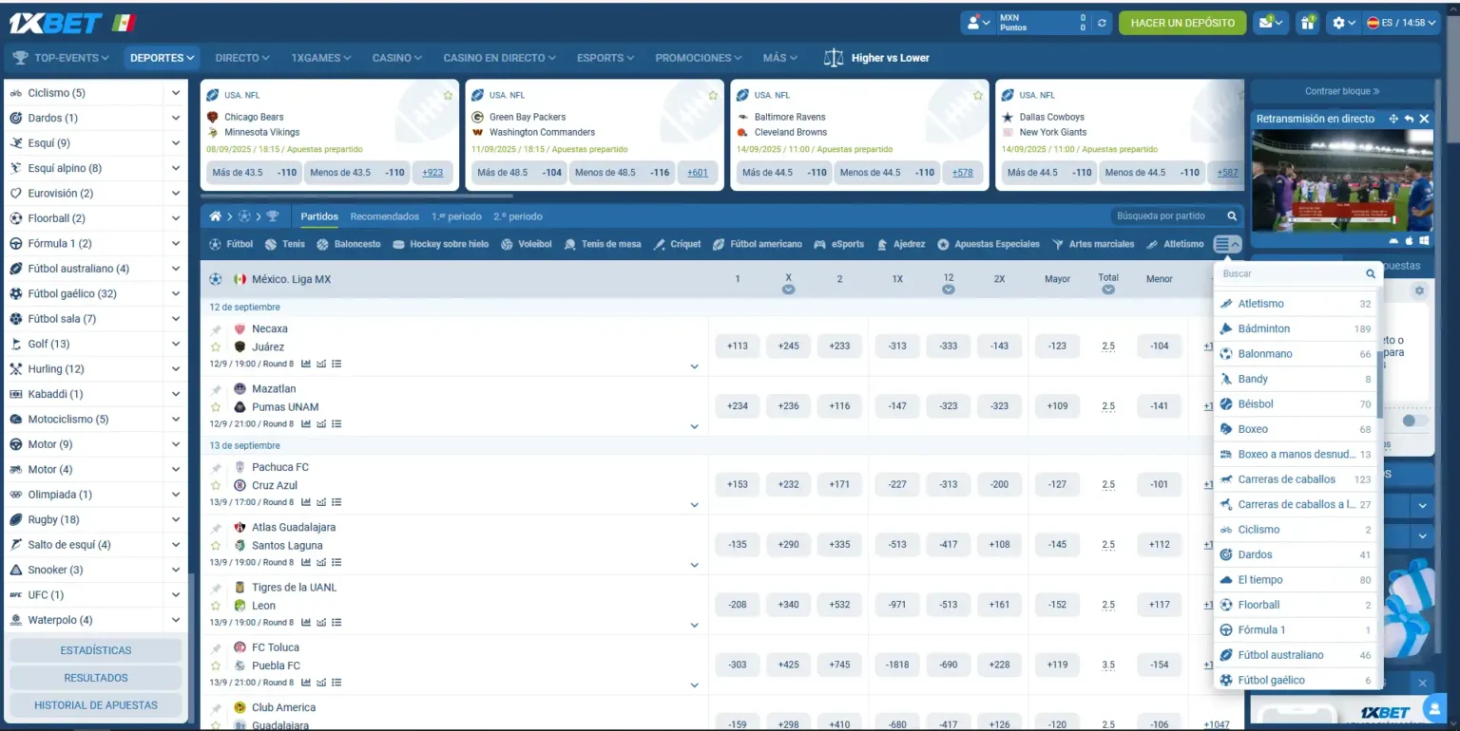
Task: Toggle favorite star for Pachuca match
Action: point(216,485)
